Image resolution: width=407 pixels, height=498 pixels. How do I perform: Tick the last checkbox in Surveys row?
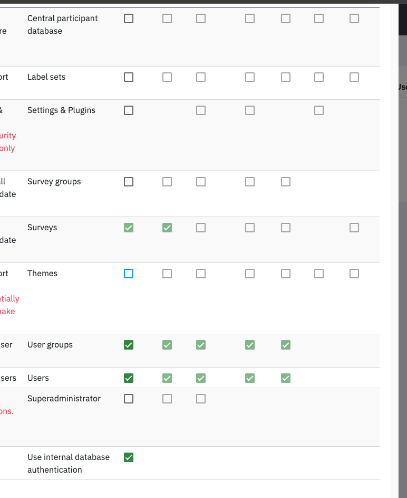coord(354,228)
